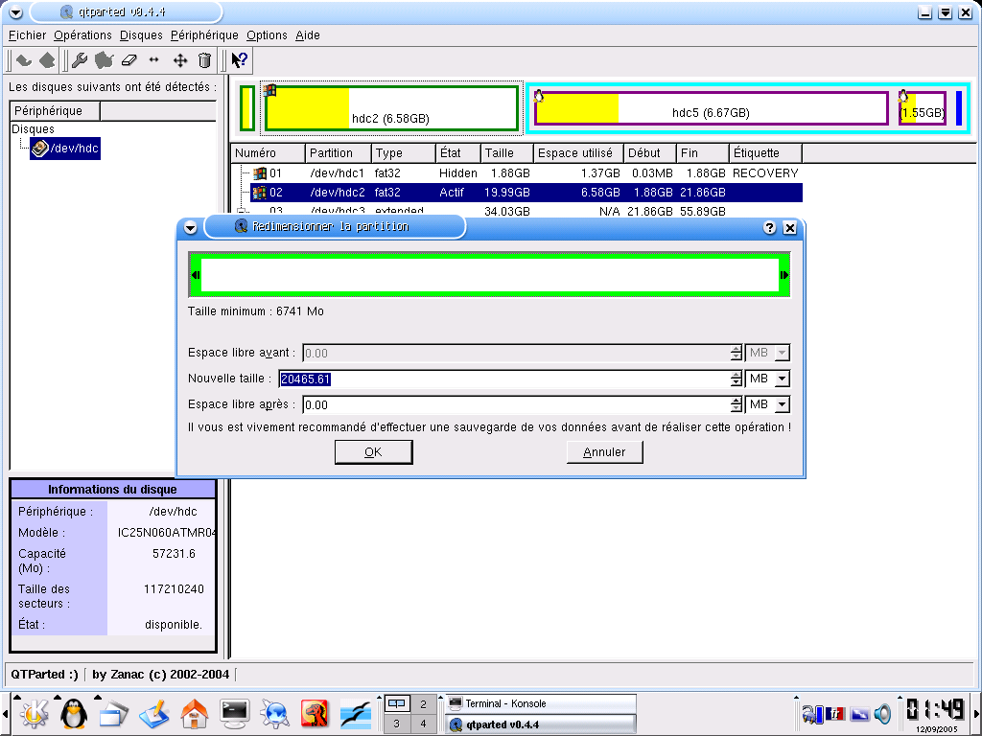Select the four-arrow move partition icon
This screenshot has width=982, height=736.
click(x=180, y=60)
